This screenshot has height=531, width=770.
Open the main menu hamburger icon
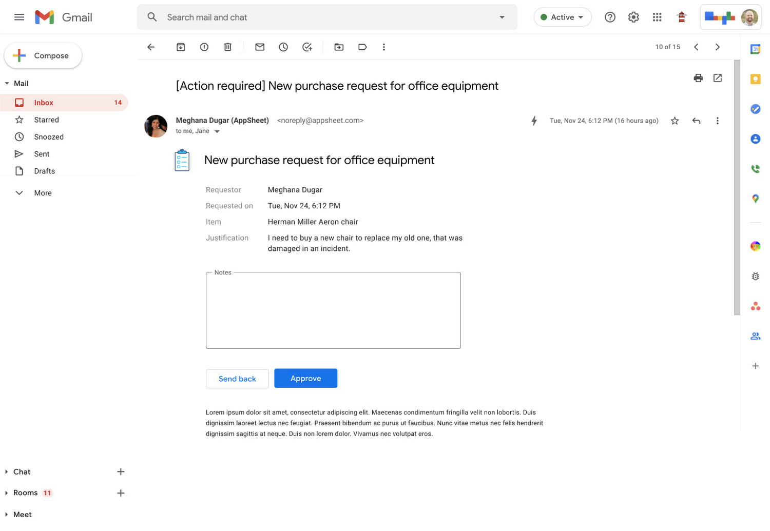point(19,17)
